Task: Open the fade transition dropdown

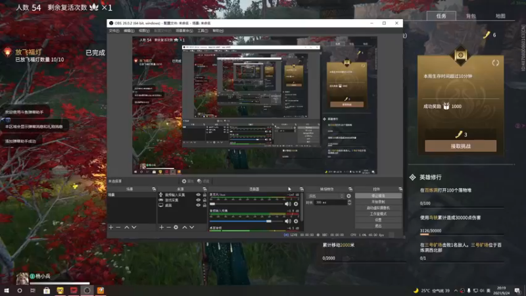Action: pyautogui.click(x=326, y=196)
